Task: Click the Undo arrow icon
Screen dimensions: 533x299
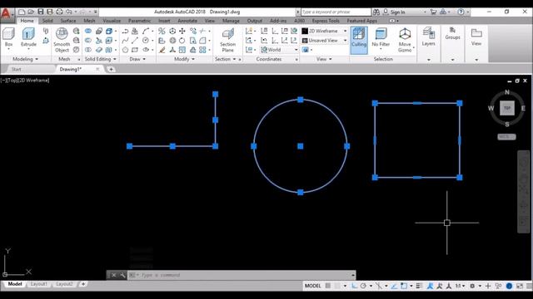Action: click(69, 12)
